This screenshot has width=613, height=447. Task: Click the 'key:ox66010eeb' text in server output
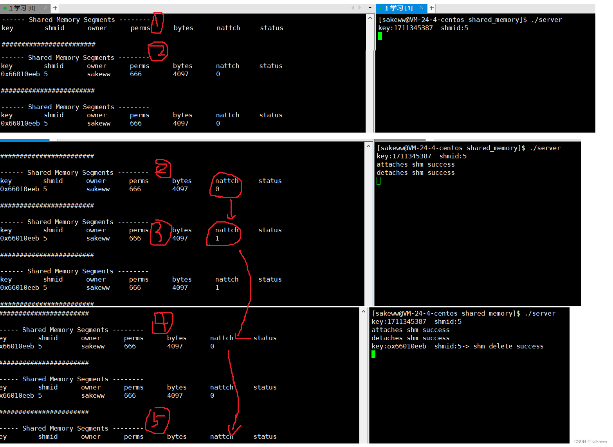tap(399, 346)
